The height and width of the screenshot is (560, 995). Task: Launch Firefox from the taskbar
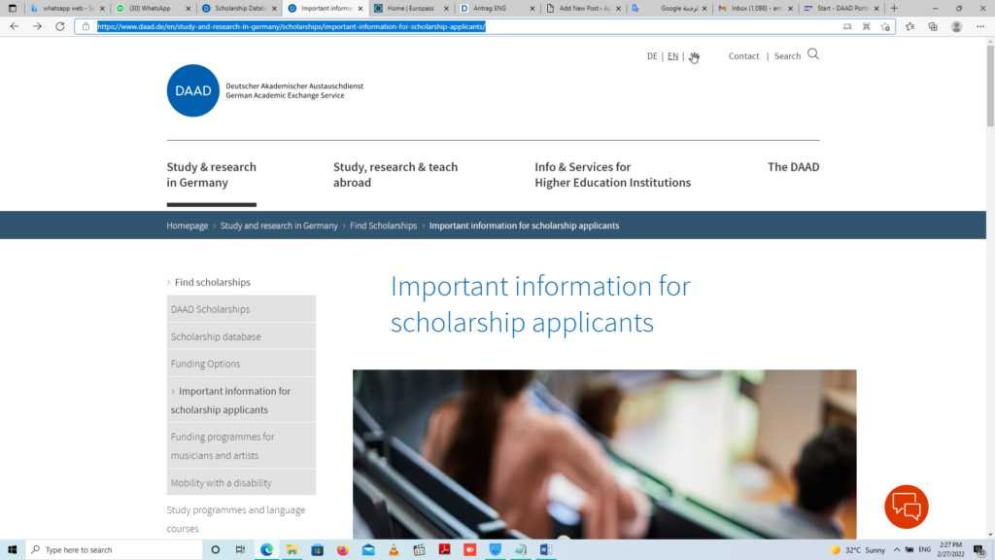click(343, 550)
